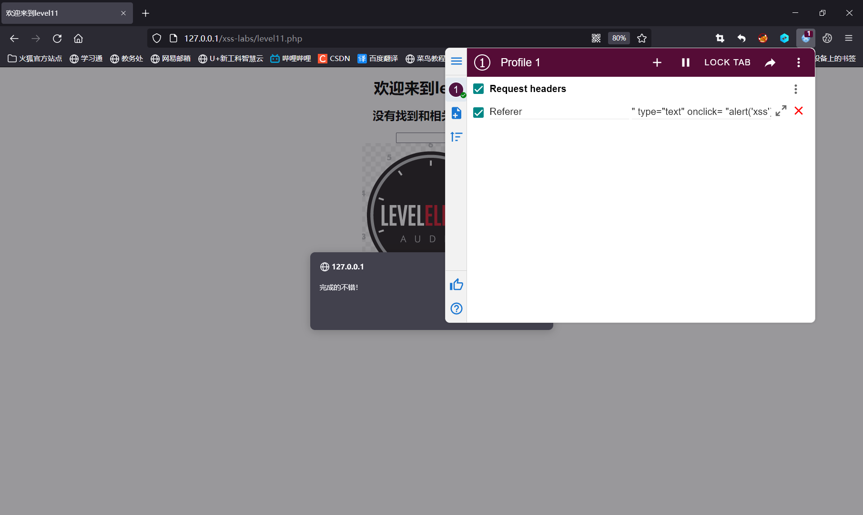Add a new header with the plus icon

coord(657,62)
